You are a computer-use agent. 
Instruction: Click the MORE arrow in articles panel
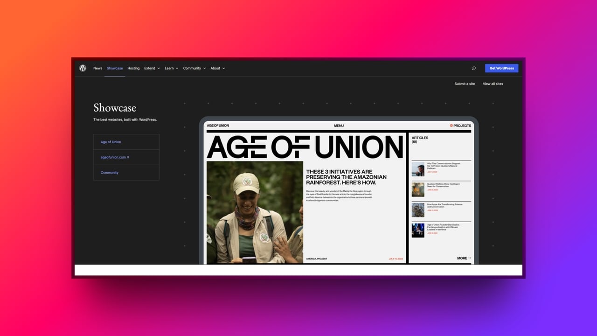464,258
